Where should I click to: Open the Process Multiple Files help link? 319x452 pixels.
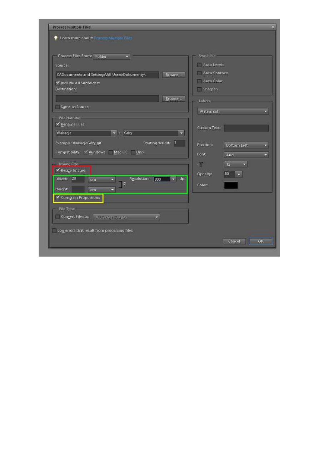[113, 38]
